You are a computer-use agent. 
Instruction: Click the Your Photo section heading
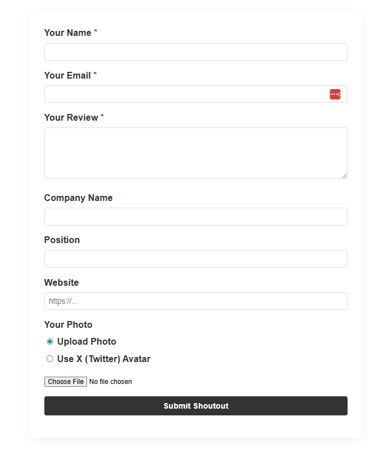(68, 324)
